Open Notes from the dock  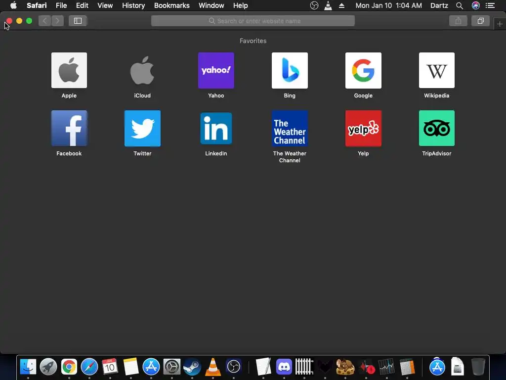[x=130, y=367]
